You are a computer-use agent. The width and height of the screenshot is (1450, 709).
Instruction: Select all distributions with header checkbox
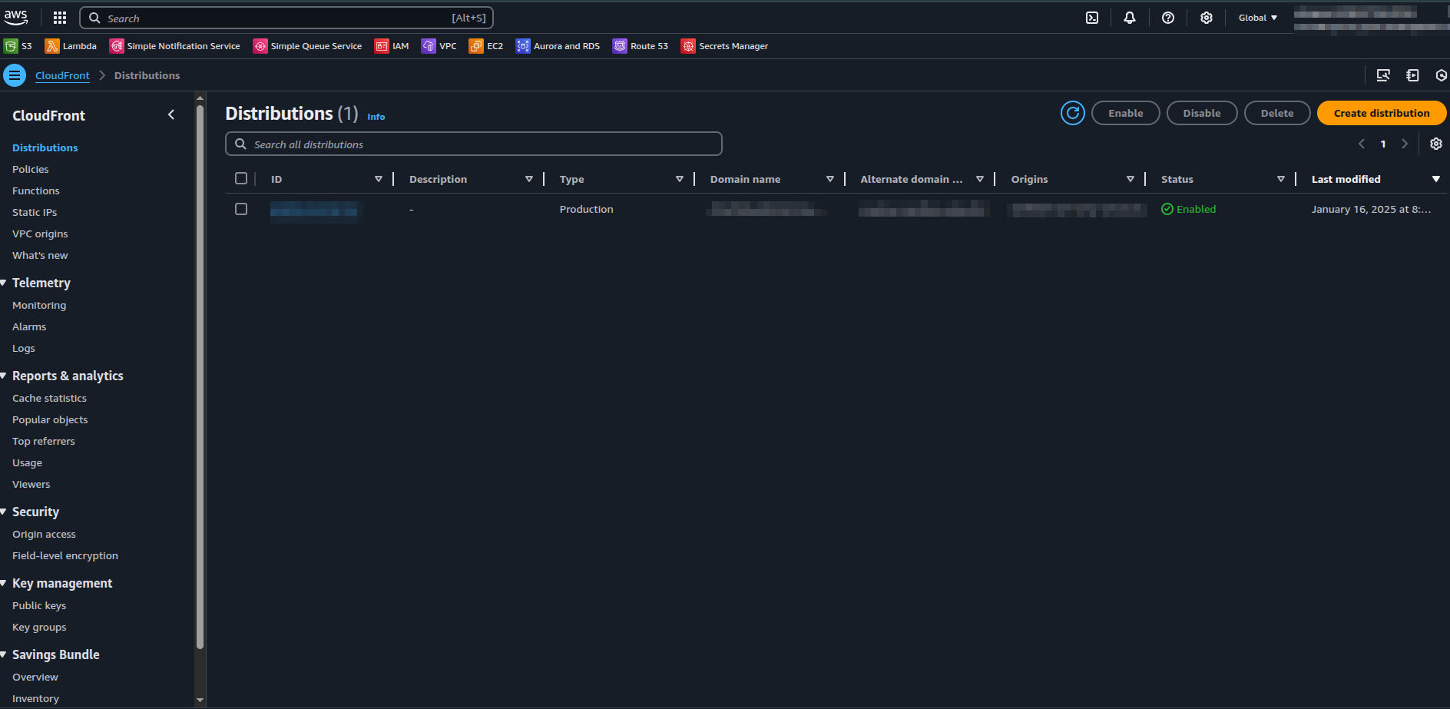(241, 178)
